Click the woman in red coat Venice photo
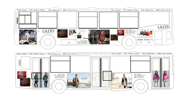Viewport: 188px width, 101px height. (x=99, y=37)
